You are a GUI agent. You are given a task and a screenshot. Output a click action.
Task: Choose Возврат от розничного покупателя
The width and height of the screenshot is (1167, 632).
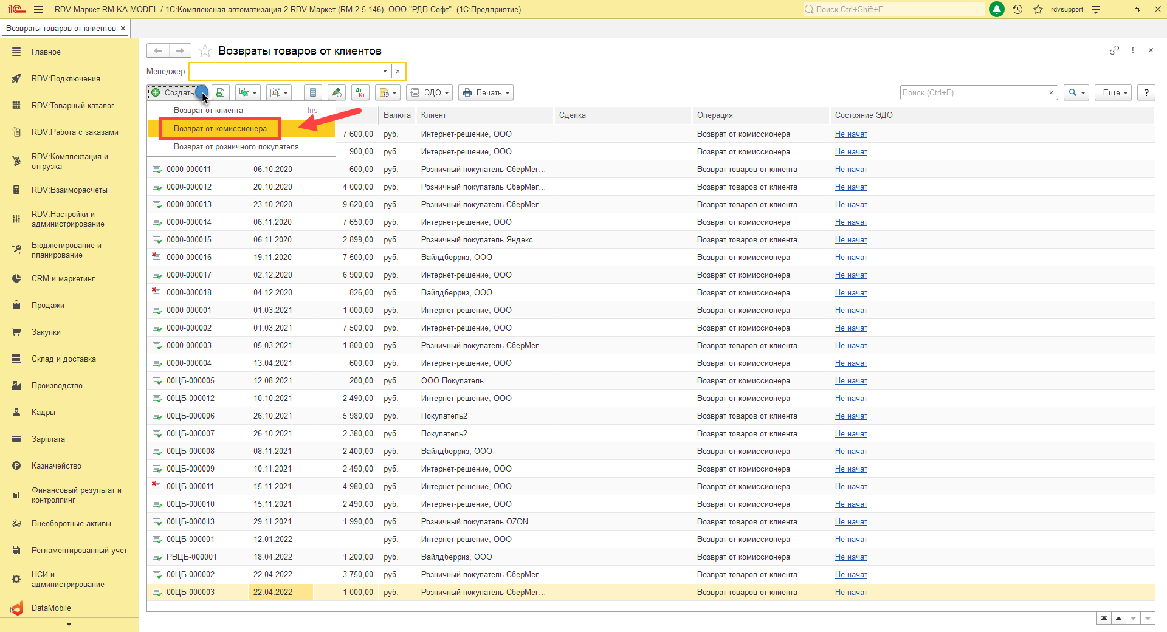(x=236, y=147)
